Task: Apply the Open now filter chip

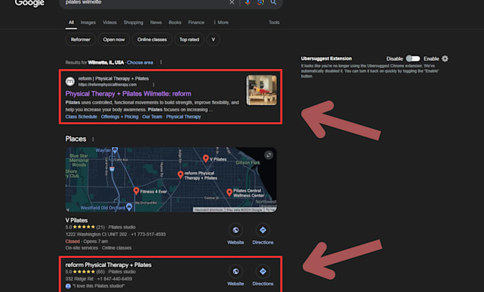Action: (x=114, y=39)
